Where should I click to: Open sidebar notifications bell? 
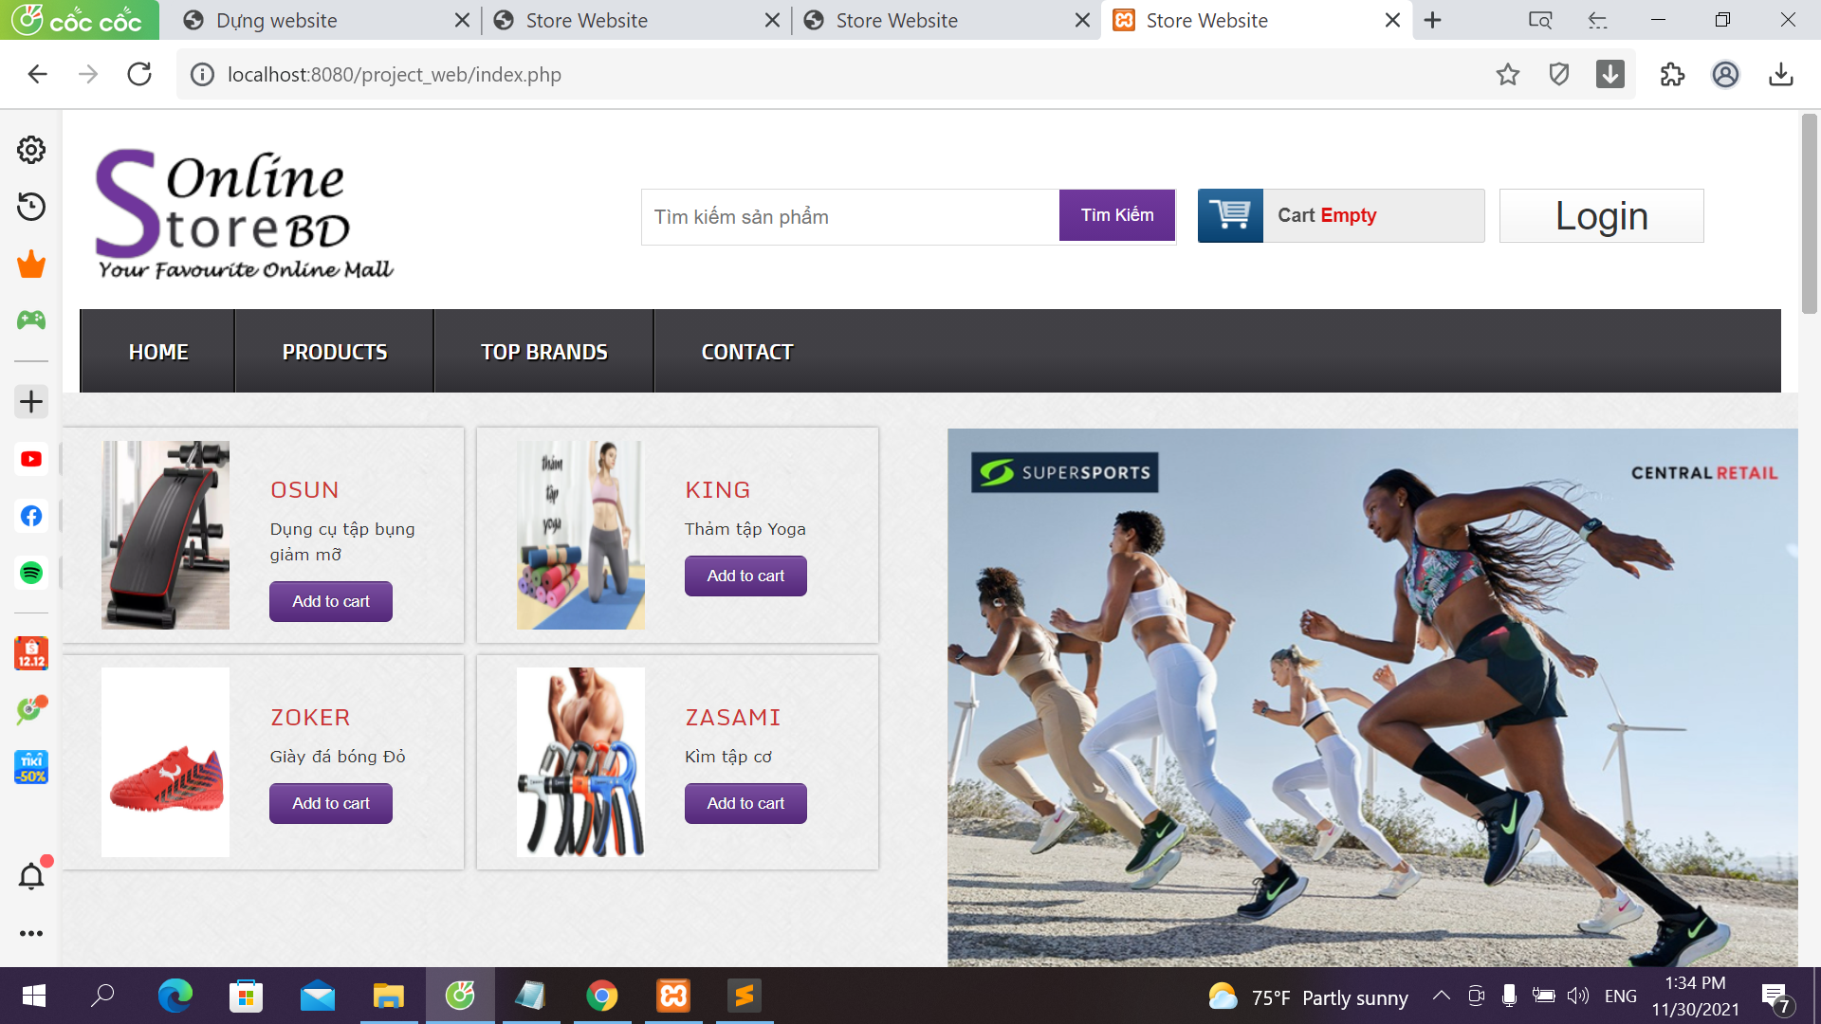pos(31,877)
